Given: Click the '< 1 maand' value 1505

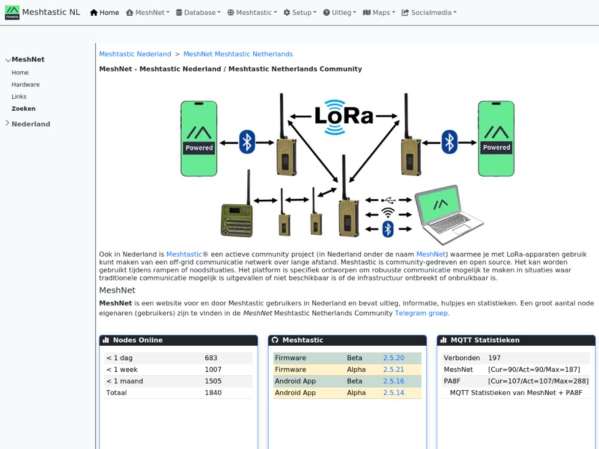Looking at the screenshot, I should 213,381.
